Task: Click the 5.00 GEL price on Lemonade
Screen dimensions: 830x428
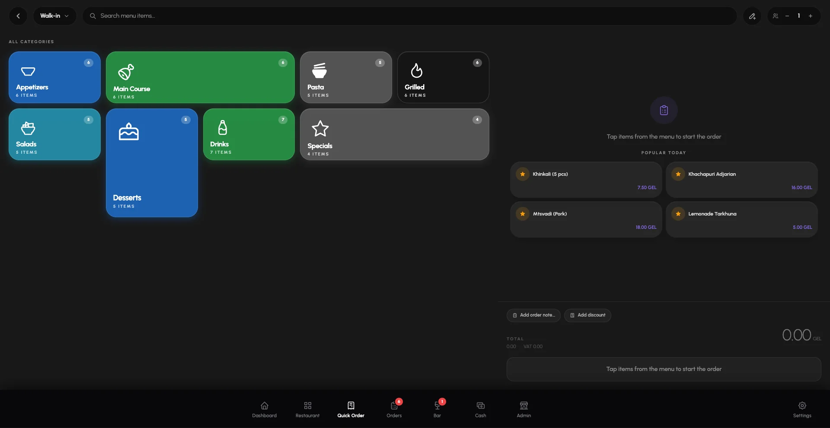Action: pos(802,227)
